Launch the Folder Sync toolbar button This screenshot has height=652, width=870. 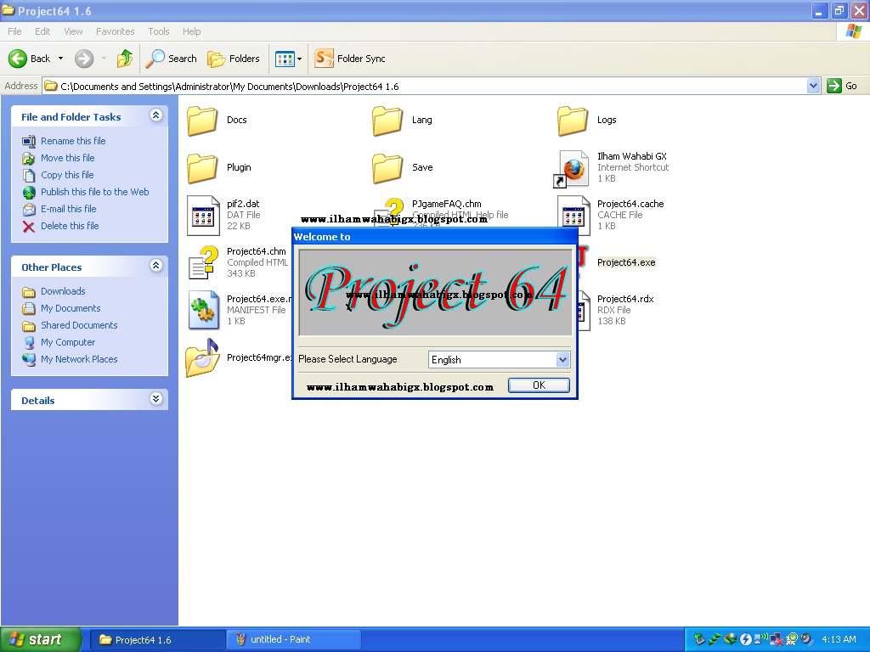pyautogui.click(x=350, y=59)
